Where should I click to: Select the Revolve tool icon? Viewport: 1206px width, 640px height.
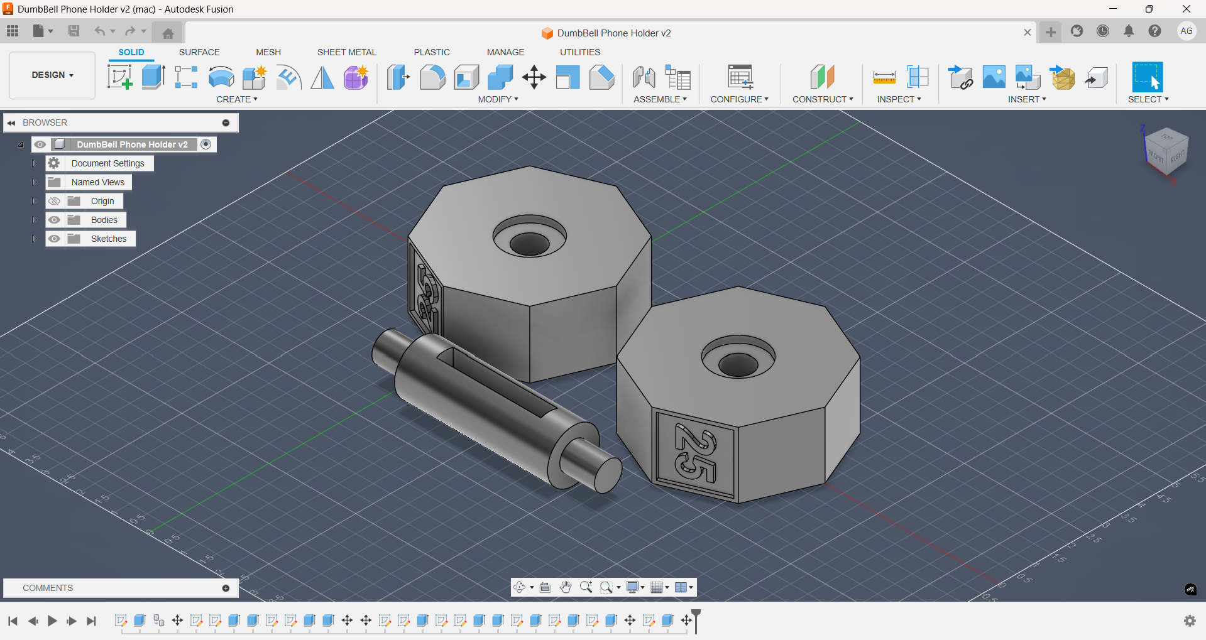(x=221, y=77)
